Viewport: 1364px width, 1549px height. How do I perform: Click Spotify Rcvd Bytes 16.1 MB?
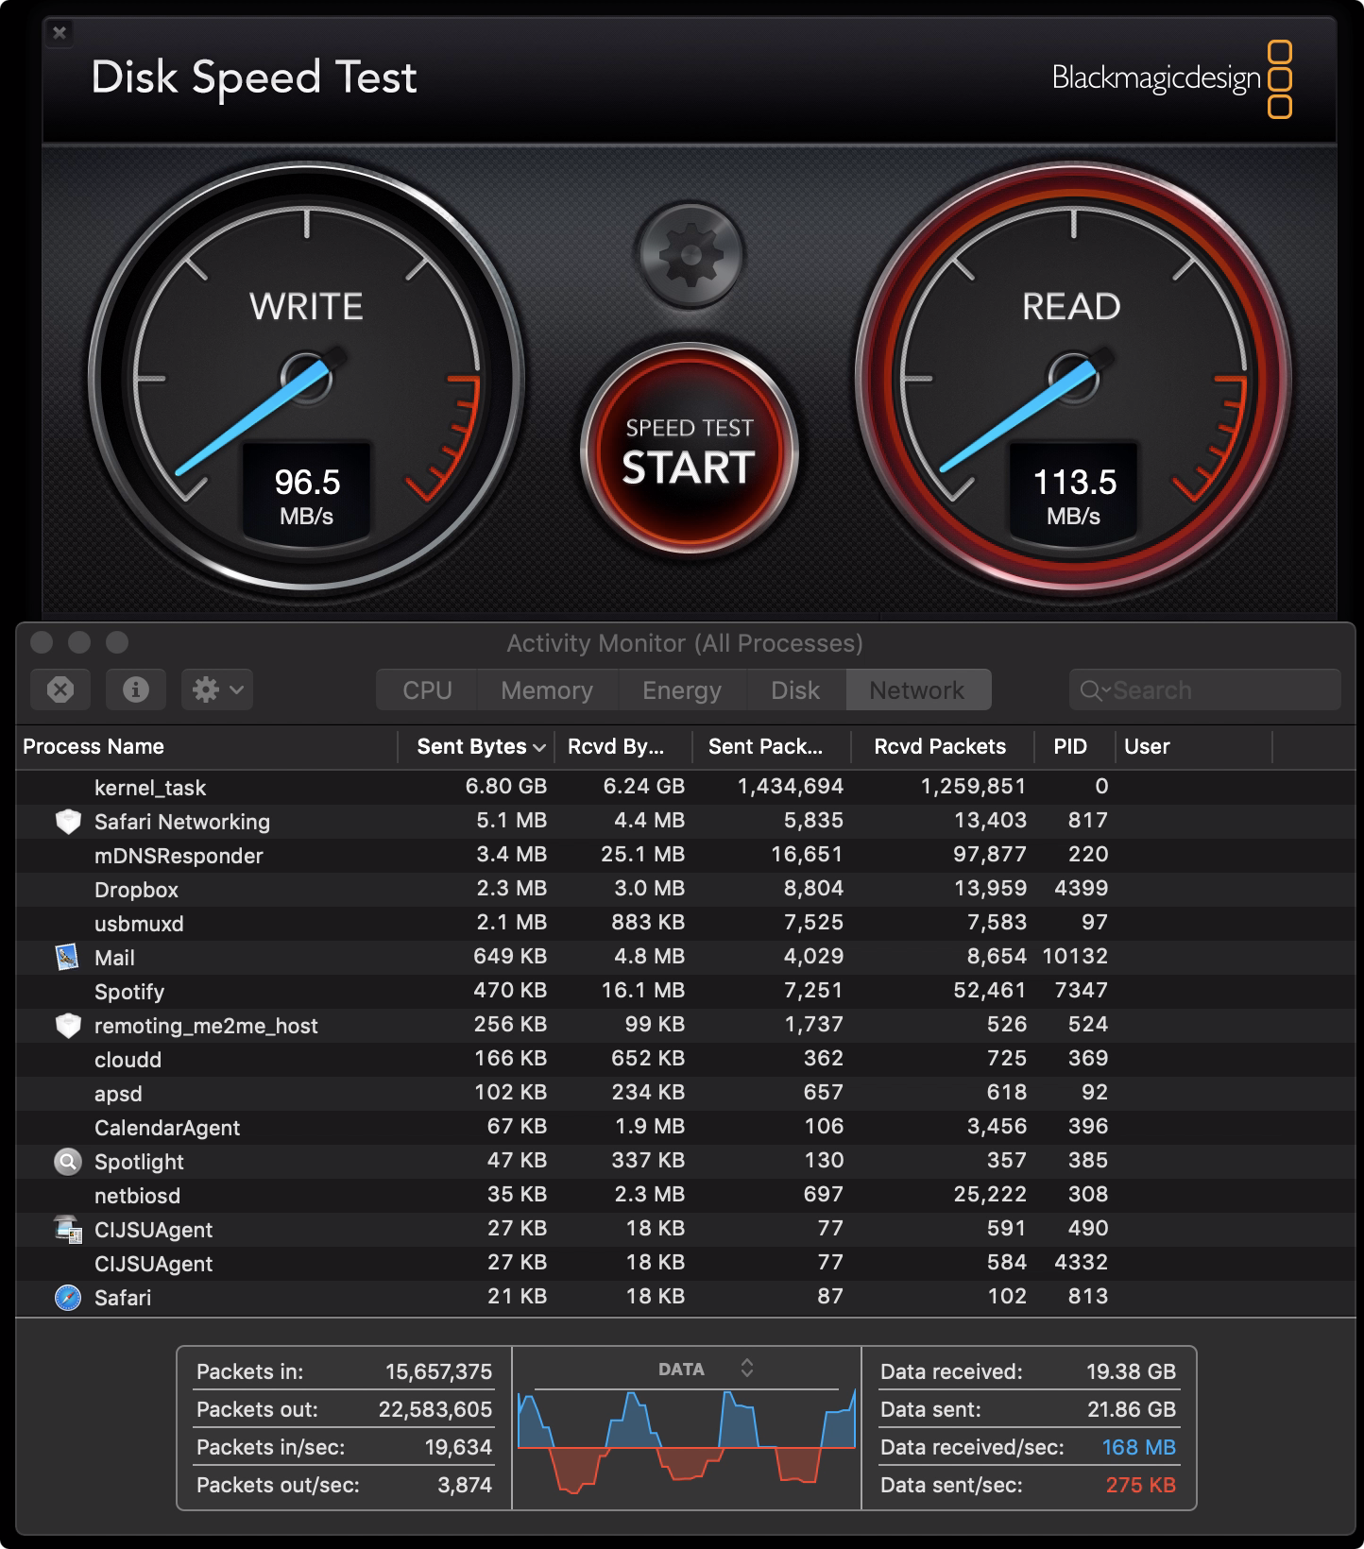point(642,990)
